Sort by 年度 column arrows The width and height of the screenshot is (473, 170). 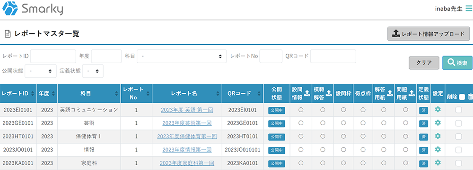click(53, 93)
